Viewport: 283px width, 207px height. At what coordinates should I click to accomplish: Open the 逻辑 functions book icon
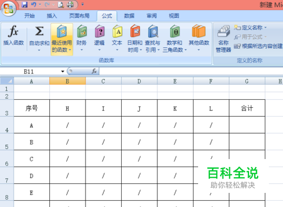pyautogui.click(x=100, y=31)
